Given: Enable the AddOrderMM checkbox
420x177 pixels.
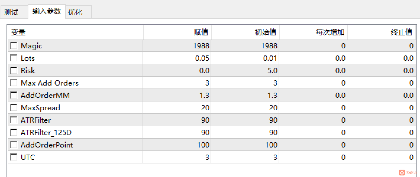Looking at the screenshot, I should (x=14, y=95).
